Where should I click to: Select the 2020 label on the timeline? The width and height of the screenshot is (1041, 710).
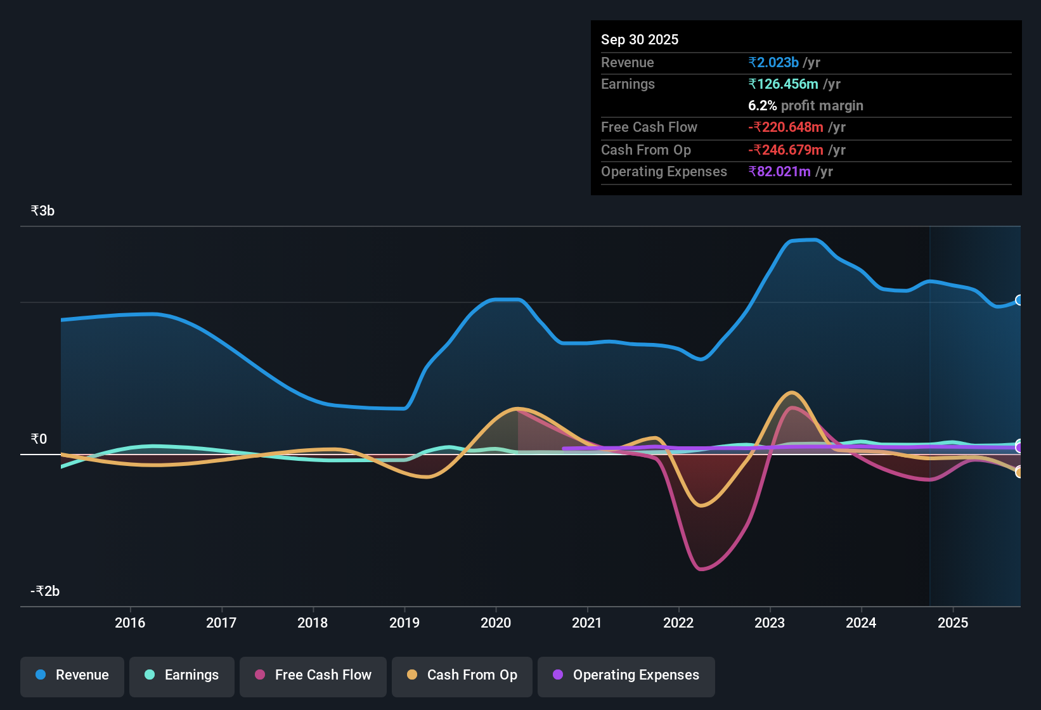496,623
